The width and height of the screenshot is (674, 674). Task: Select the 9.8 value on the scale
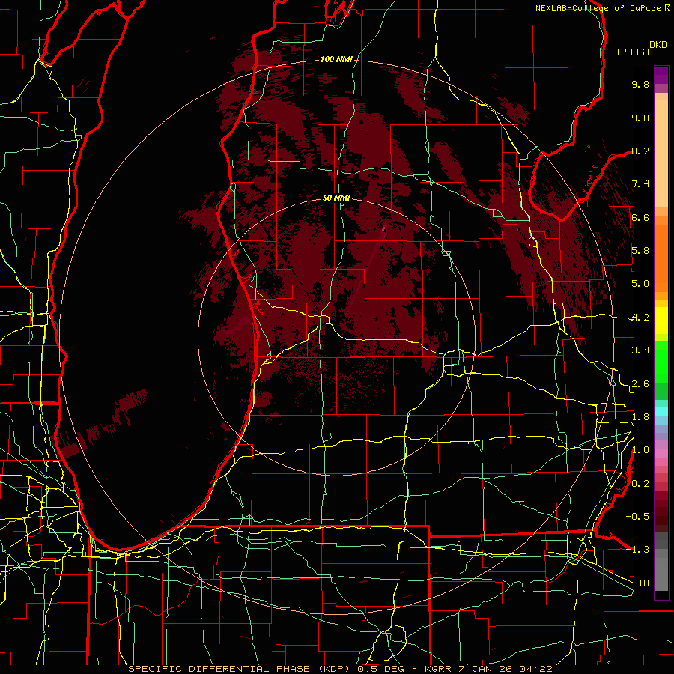[640, 84]
